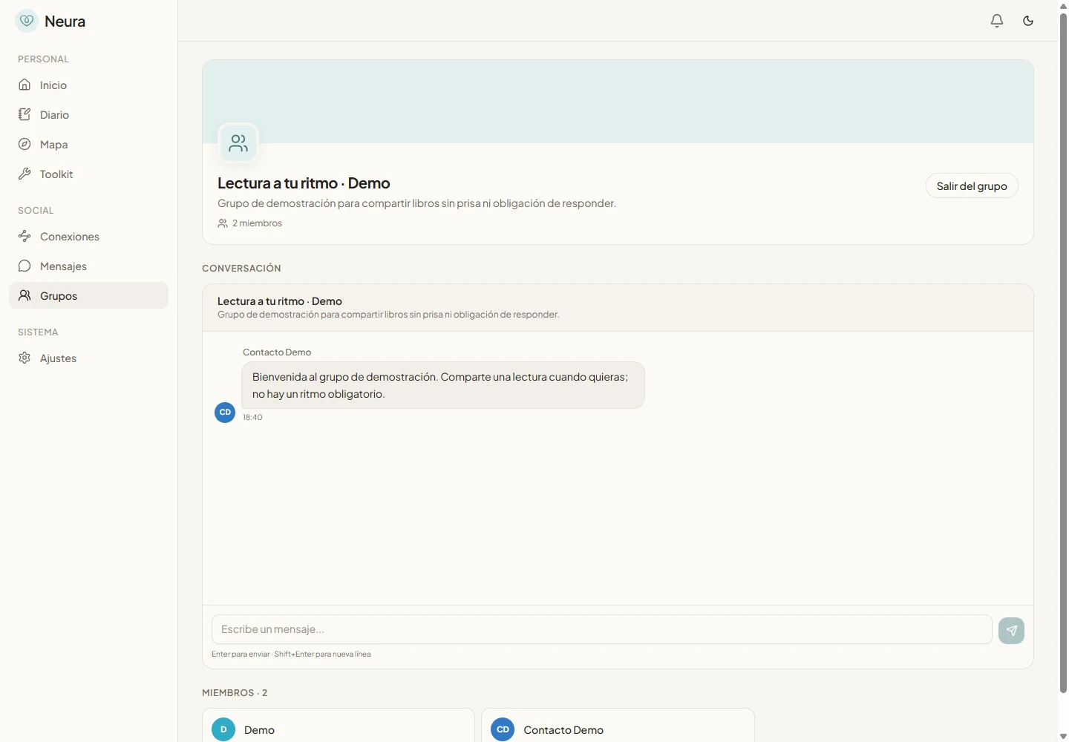
Task: Click the Neura heart logo icon
Action: (27, 21)
